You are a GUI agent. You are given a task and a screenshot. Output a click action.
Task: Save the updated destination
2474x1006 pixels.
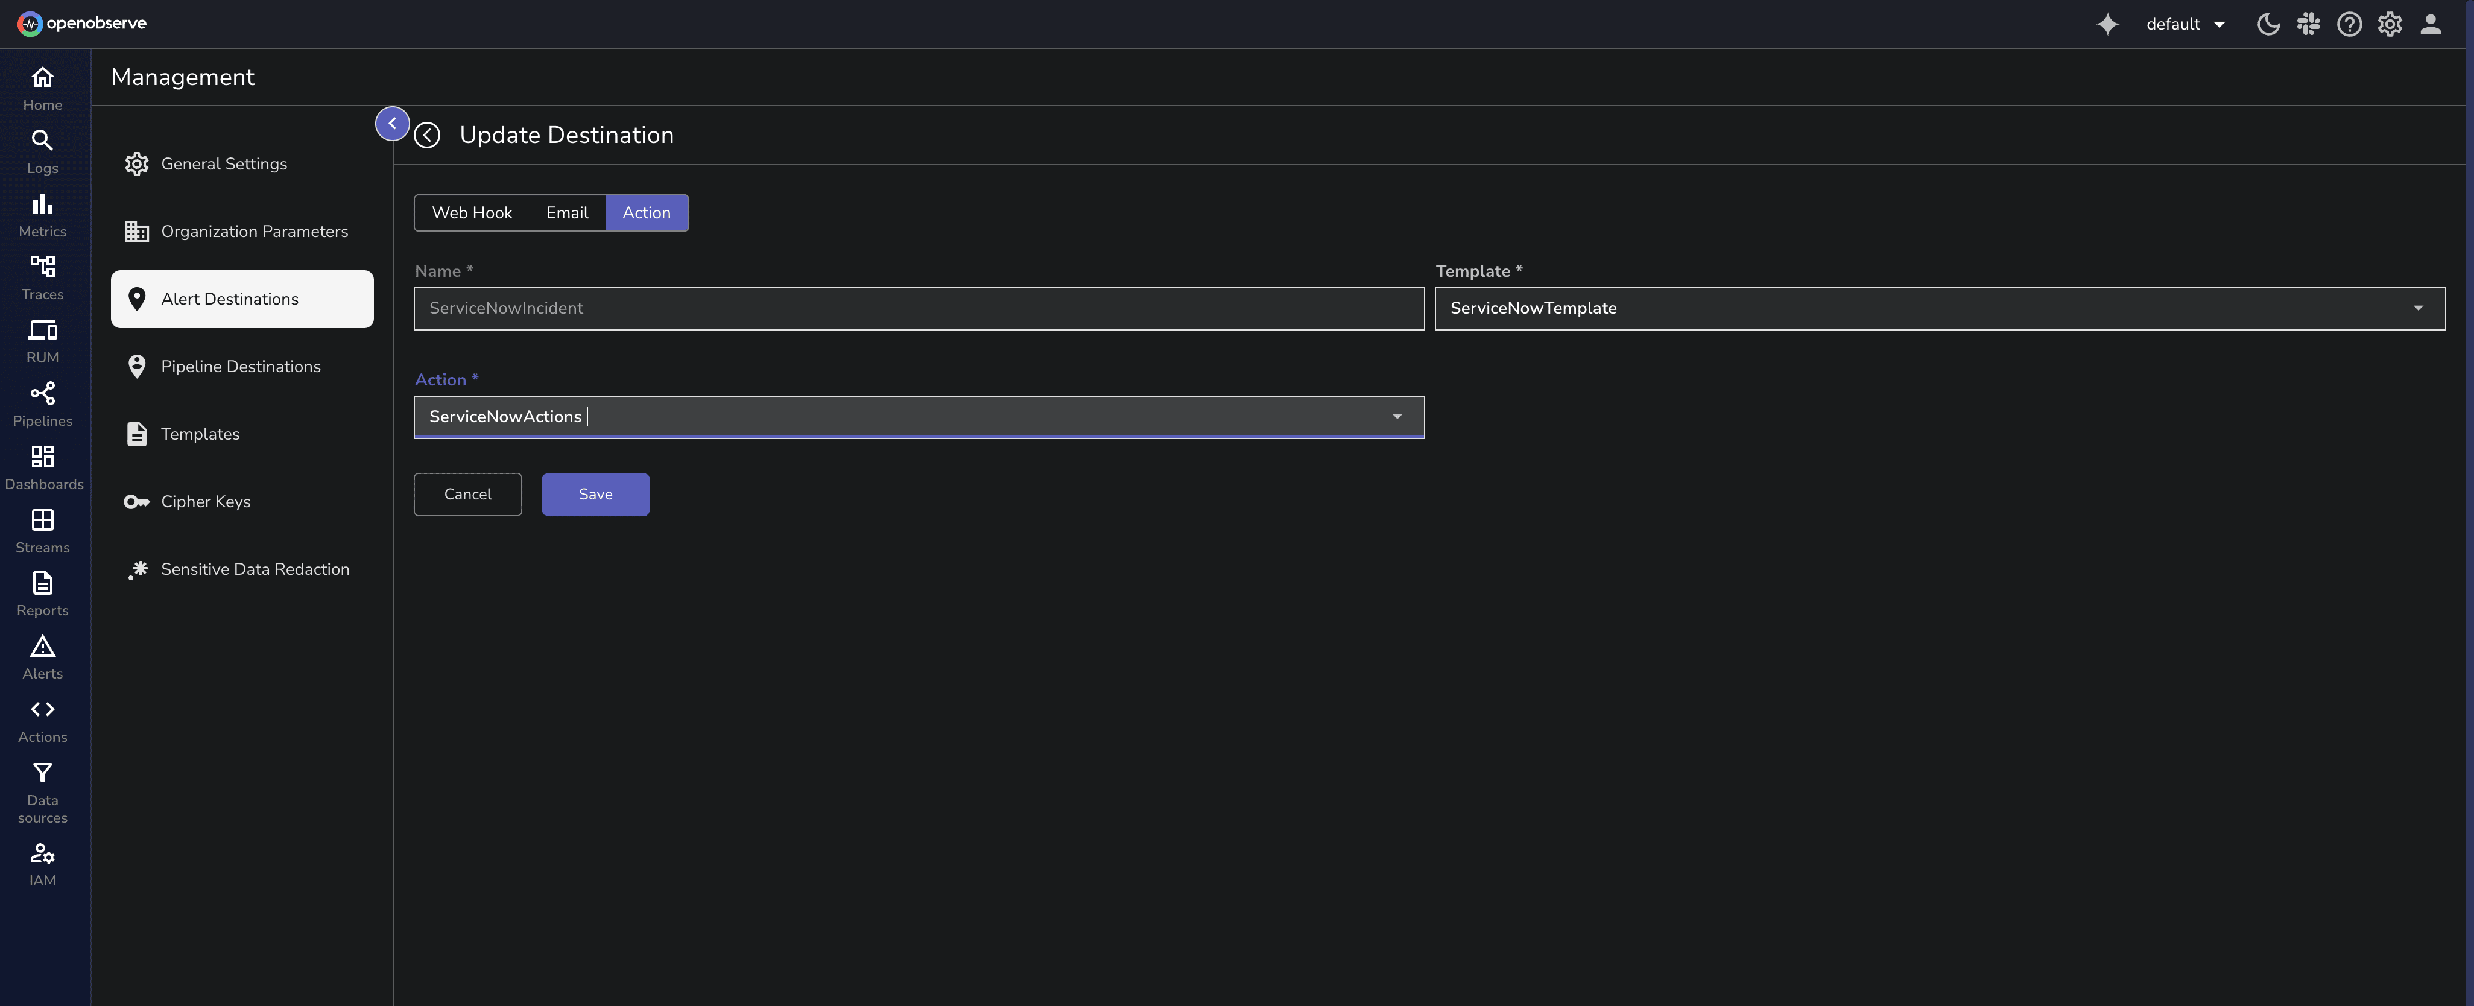click(595, 494)
